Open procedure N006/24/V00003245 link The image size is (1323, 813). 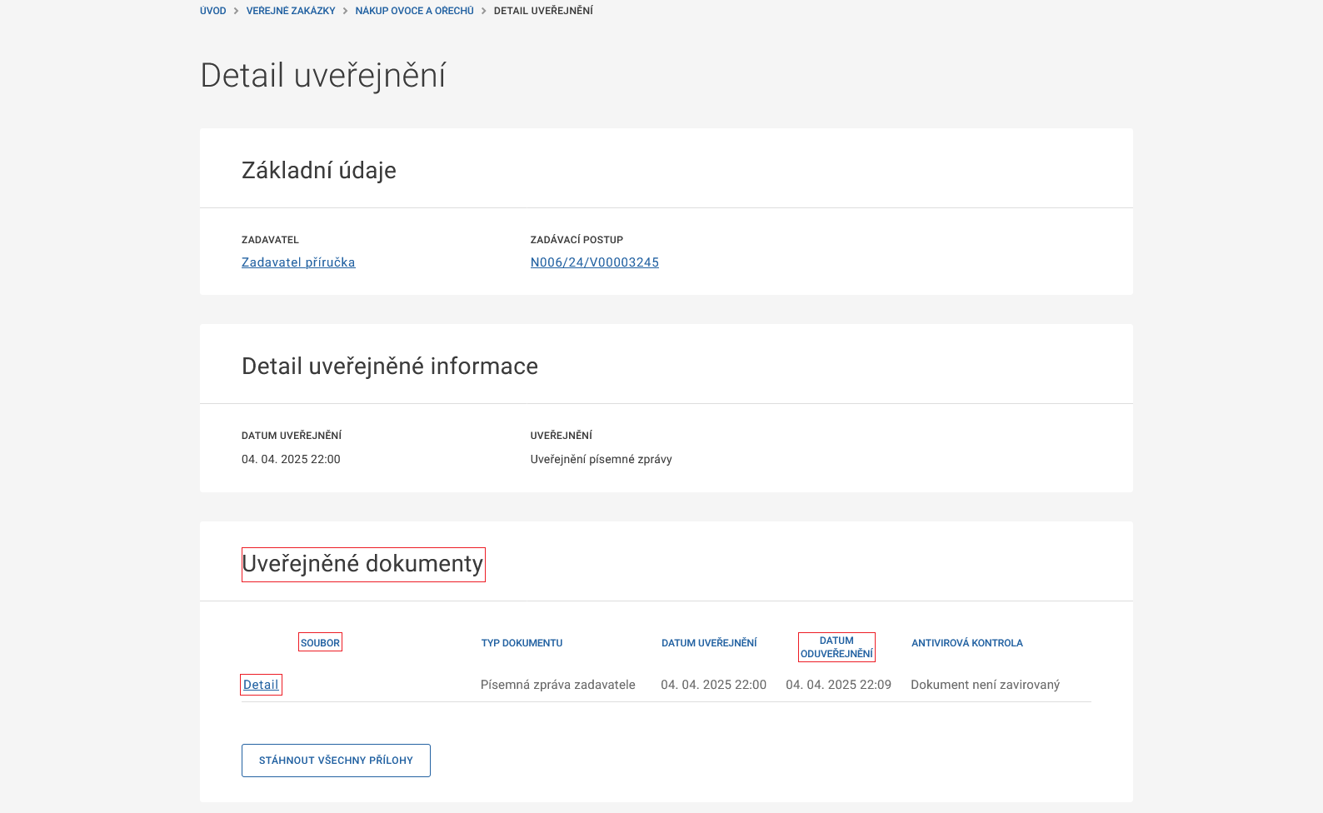click(x=594, y=262)
